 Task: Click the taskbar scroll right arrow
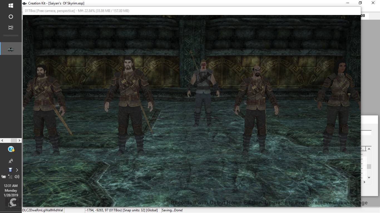(20, 141)
